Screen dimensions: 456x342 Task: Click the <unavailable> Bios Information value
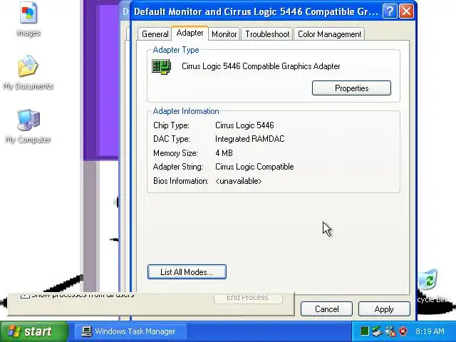[239, 181]
